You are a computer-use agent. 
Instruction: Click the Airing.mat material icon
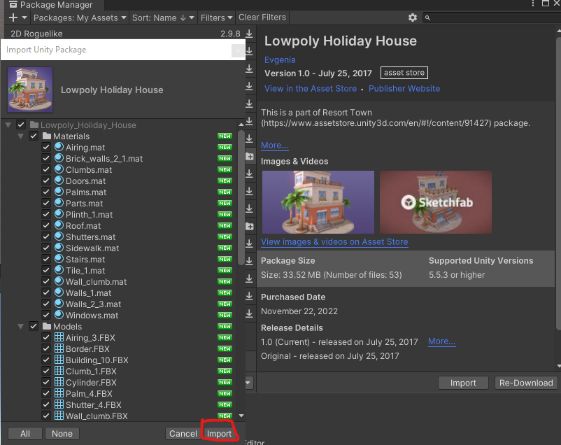click(x=59, y=147)
